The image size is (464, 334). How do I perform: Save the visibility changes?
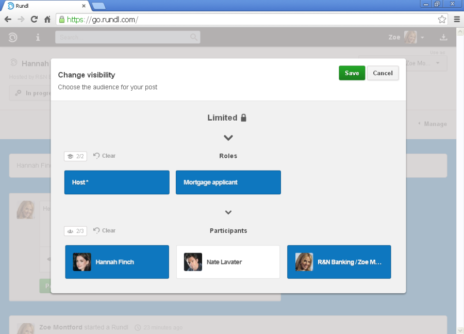tap(352, 73)
